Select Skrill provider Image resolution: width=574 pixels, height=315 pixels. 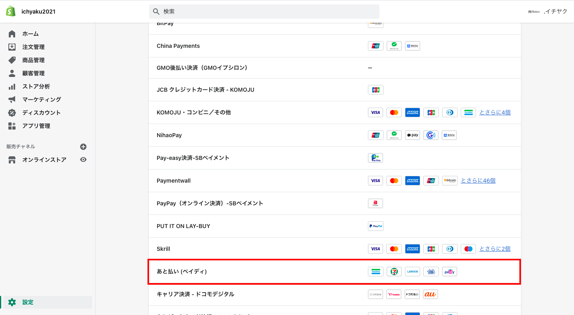point(334,249)
